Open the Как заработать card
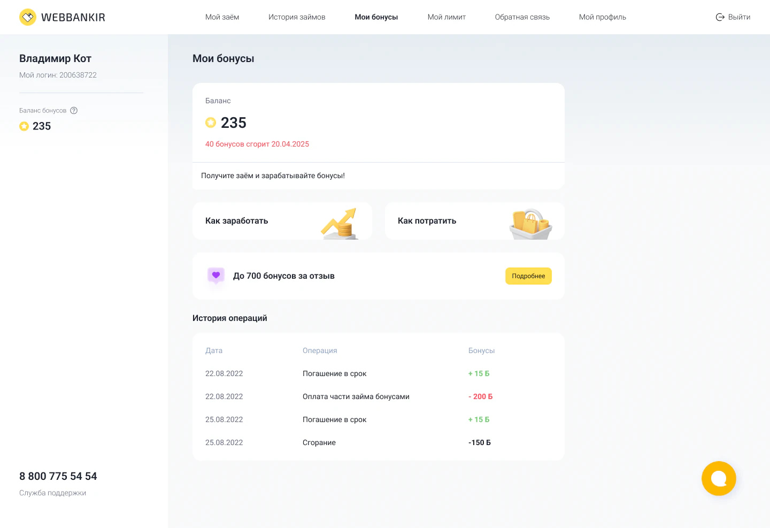 click(237, 221)
